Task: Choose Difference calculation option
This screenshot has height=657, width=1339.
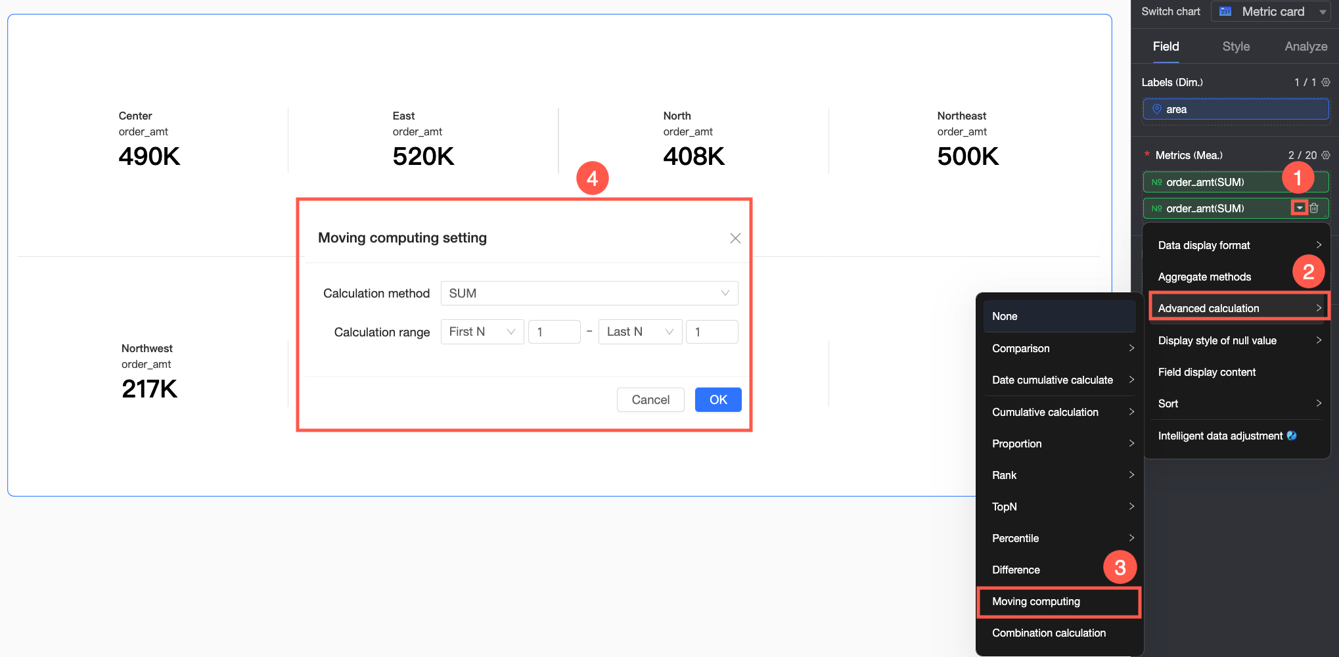Action: tap(1060, 570)
